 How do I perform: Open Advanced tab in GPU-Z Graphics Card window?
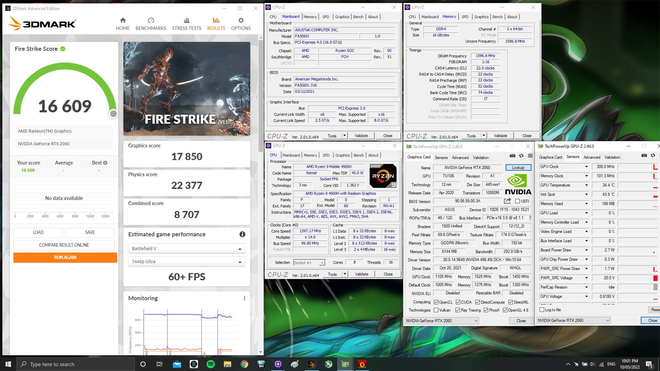[460, 158]
